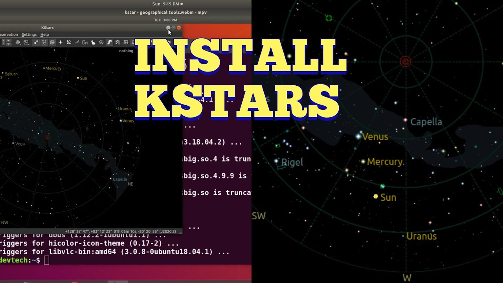Click the inner 'Tue 3:08 PM' clock
The height and width of the screenshot is (283, 503).
click(165, 20)
